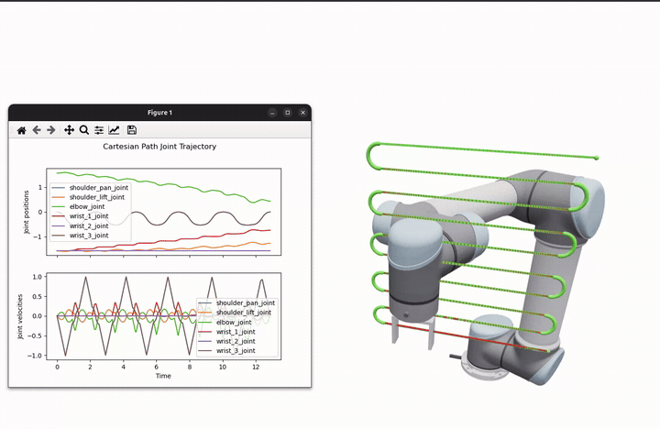Close the Figure 1 window

coord(302,113)
